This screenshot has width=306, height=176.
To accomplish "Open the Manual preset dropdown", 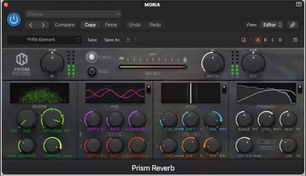I will pos(73,14).
